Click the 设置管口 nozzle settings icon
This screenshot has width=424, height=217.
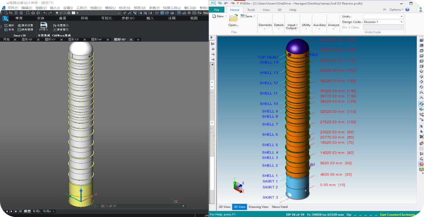(55, 25)
